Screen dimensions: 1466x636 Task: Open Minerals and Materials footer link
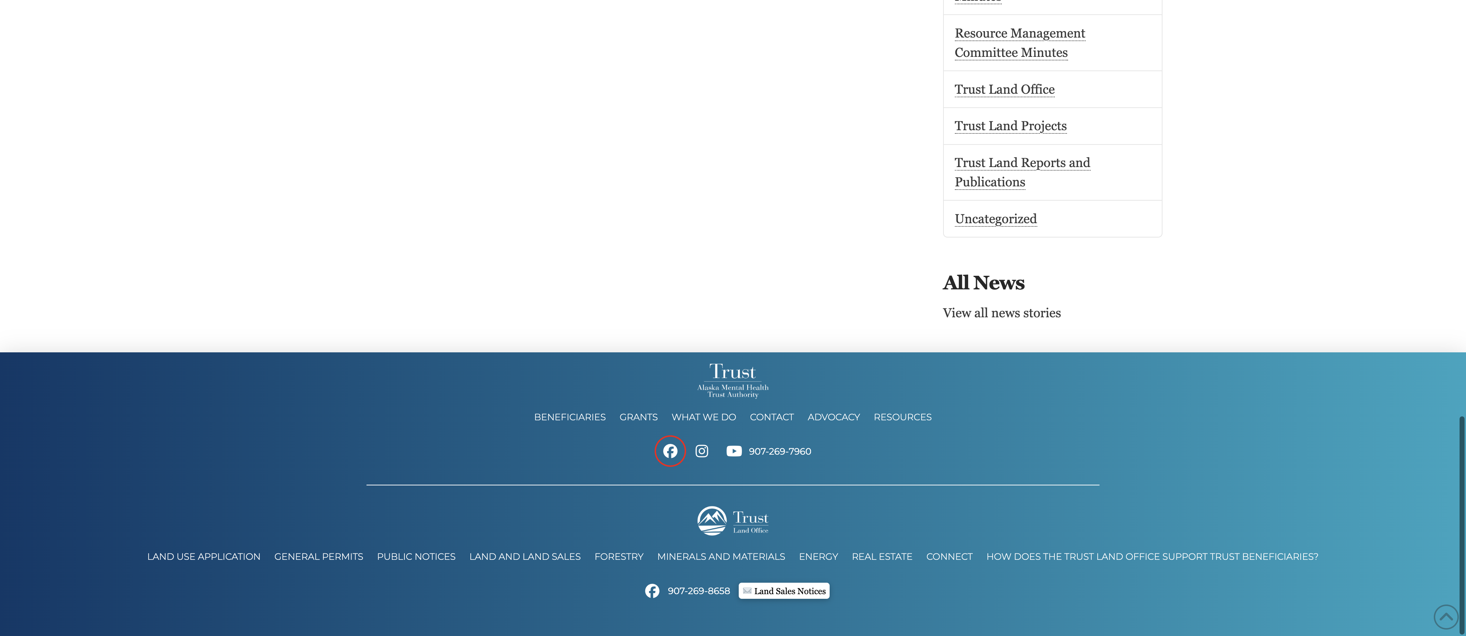click(720, 556)
